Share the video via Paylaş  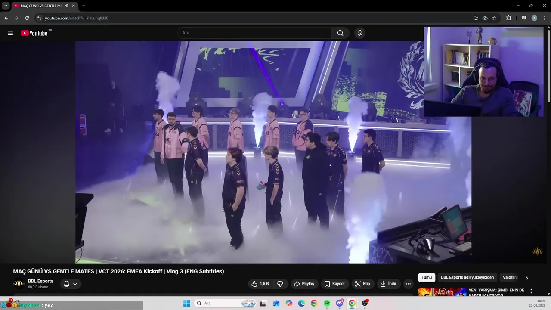[x=304, y=284]
